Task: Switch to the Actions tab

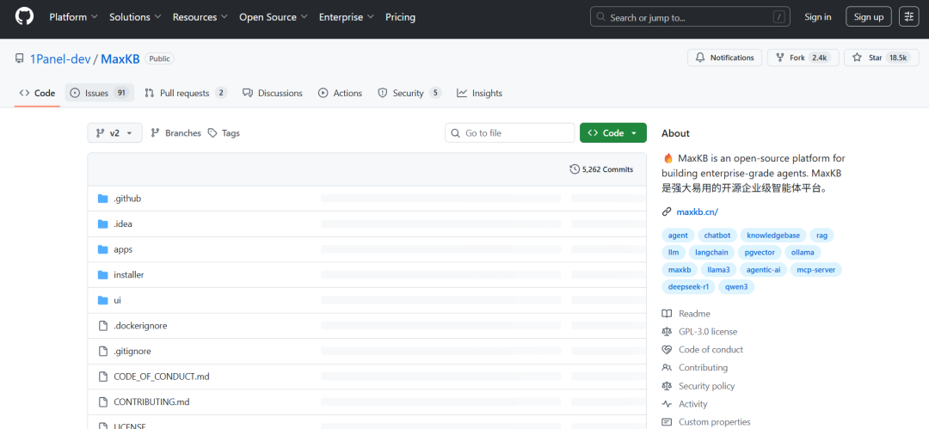Action: [340, 93]
